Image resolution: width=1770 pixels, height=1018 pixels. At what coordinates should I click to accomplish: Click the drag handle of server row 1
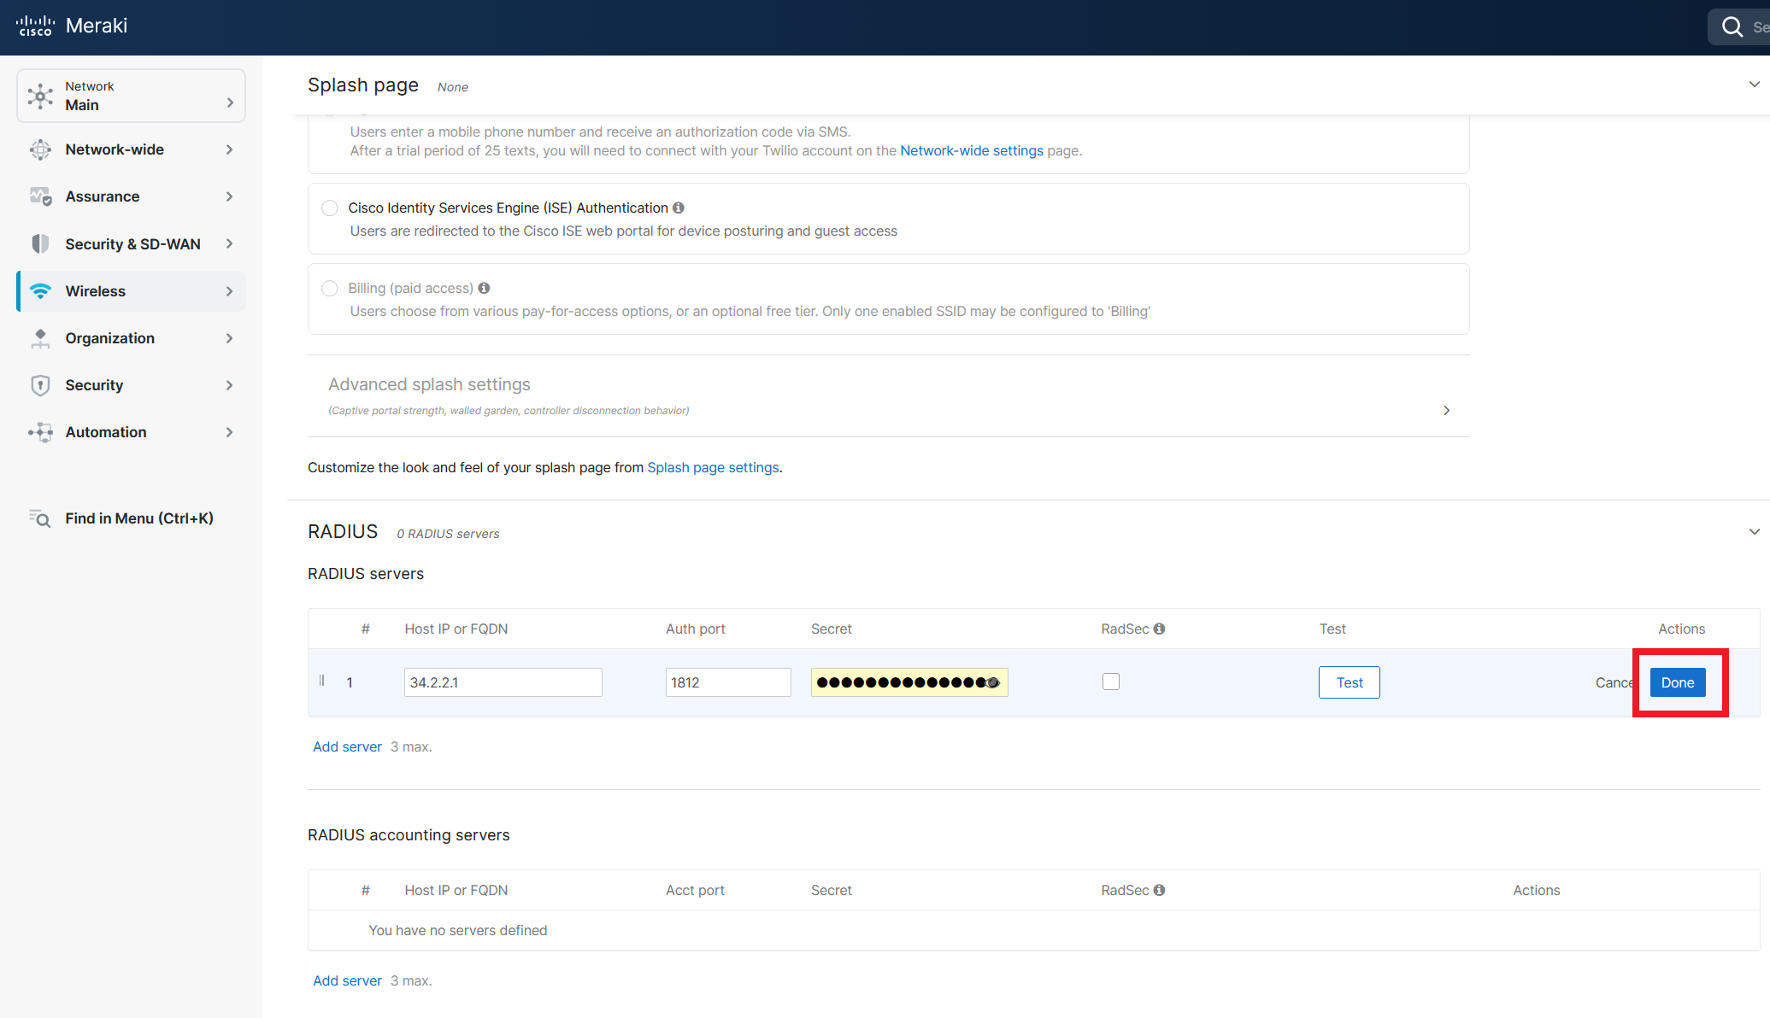[x=322, y=681]
